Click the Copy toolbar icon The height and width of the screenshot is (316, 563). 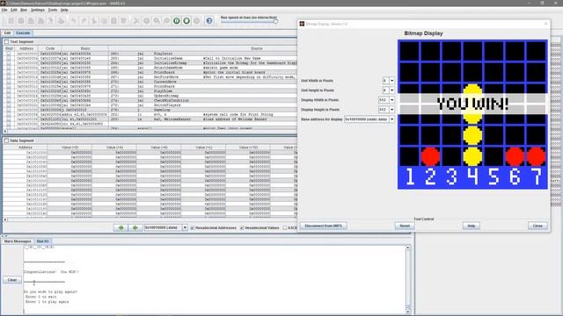(104, 21)
